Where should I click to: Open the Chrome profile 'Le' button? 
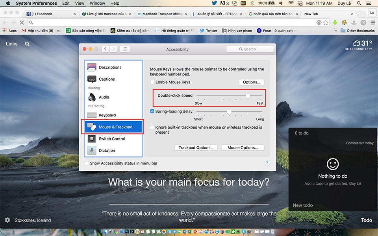tap(372, 13)
